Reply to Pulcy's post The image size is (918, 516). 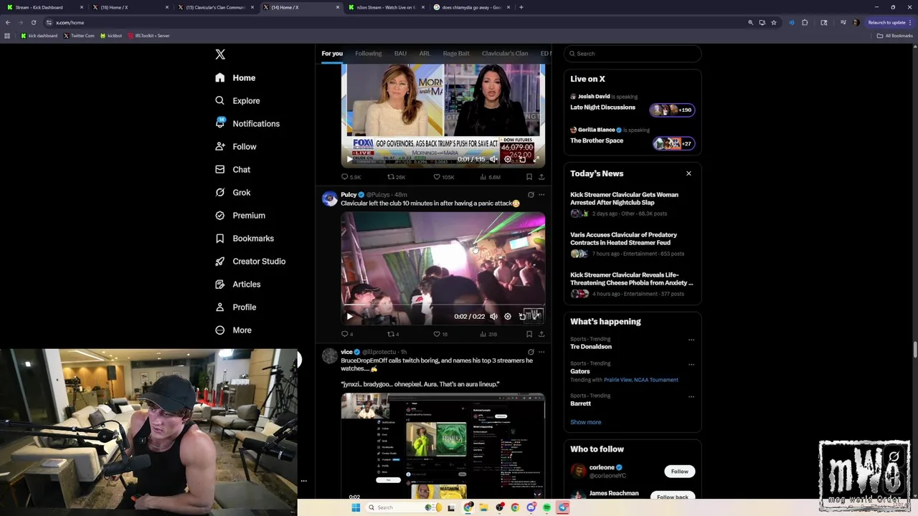[x=347, y=334]
